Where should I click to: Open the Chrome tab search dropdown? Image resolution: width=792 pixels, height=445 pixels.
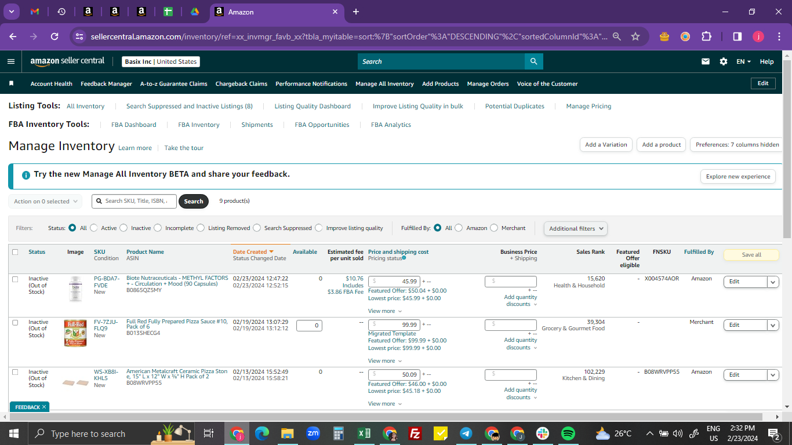12,12
